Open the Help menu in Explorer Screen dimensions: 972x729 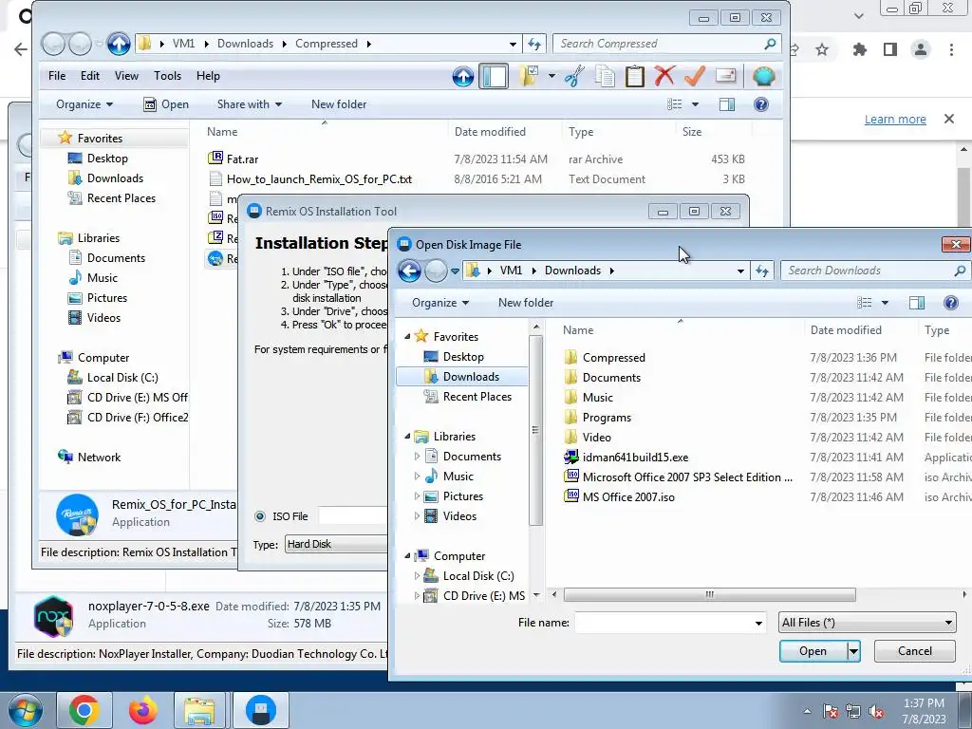[208, 76]
